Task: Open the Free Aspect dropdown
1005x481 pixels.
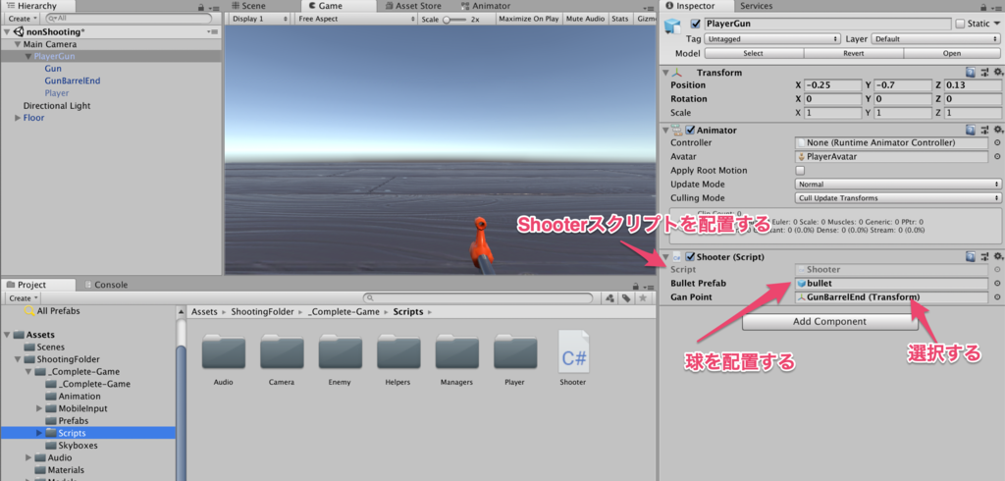Action: coord(356,19)
